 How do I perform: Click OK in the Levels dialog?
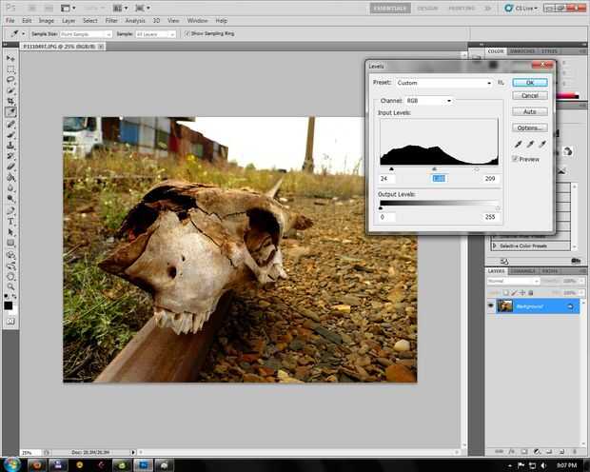point(529,83)
